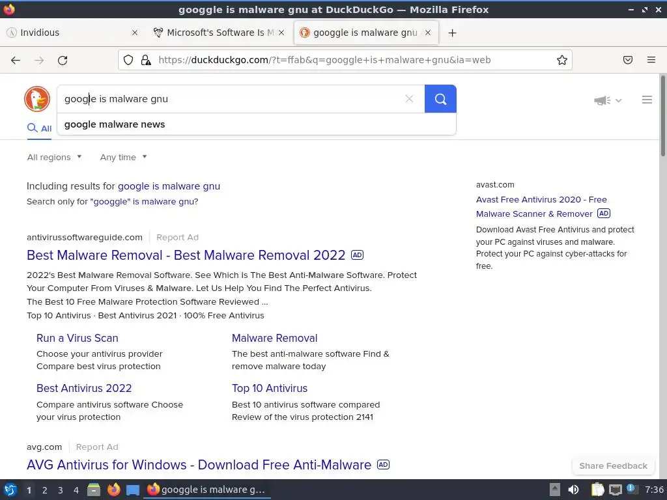Search only for "googgle" is malware gnu

(144, 202)
